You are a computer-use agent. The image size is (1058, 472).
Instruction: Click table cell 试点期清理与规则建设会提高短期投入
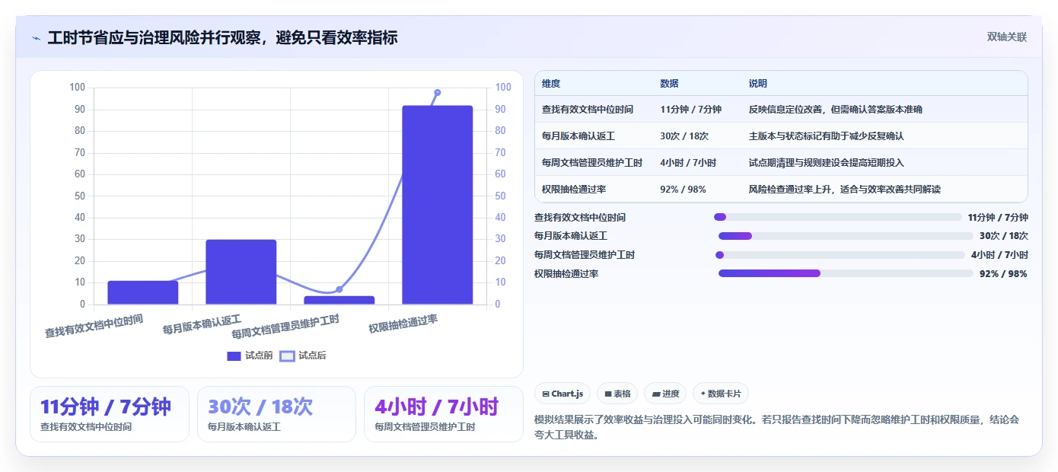pos(827,163)
